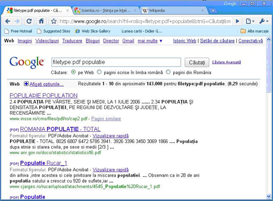The width and height of the screenshot is (273, 201).
Task: Select pagini scrise în limba română radio
Action: click(99, 72)
